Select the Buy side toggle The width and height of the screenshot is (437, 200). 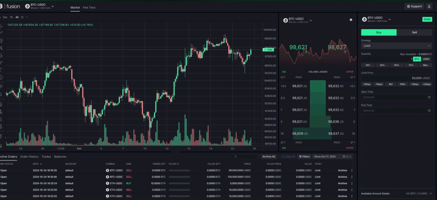click(x=379, y=32)
